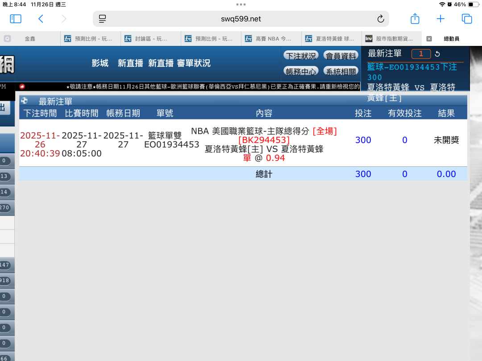The image size is (482, 361).
Task: Click the odds value 0.94
Action: 275,158
